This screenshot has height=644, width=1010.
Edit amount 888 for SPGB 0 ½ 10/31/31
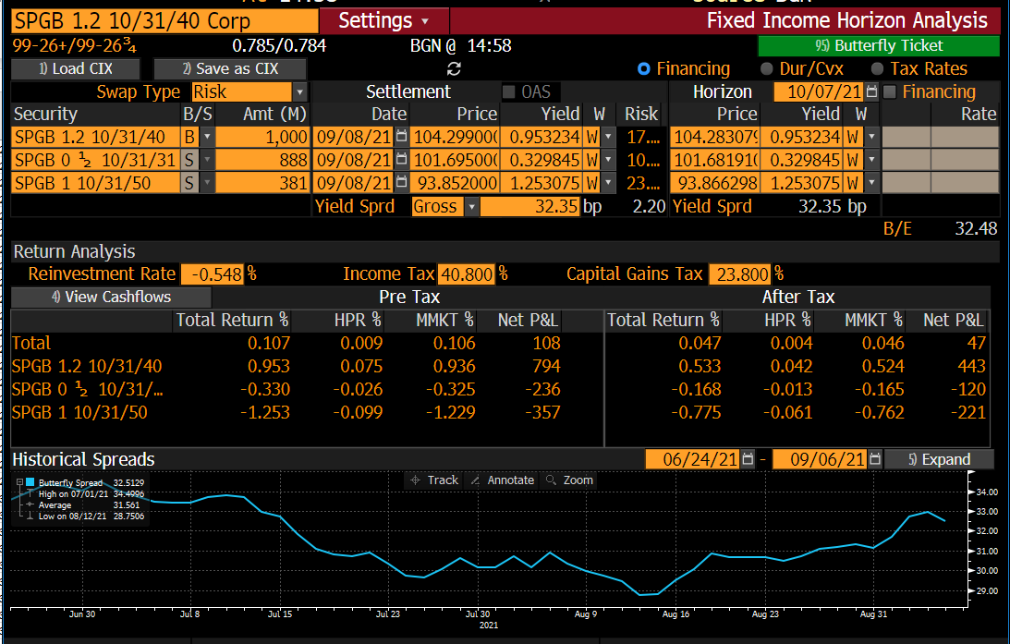point(262,161)
